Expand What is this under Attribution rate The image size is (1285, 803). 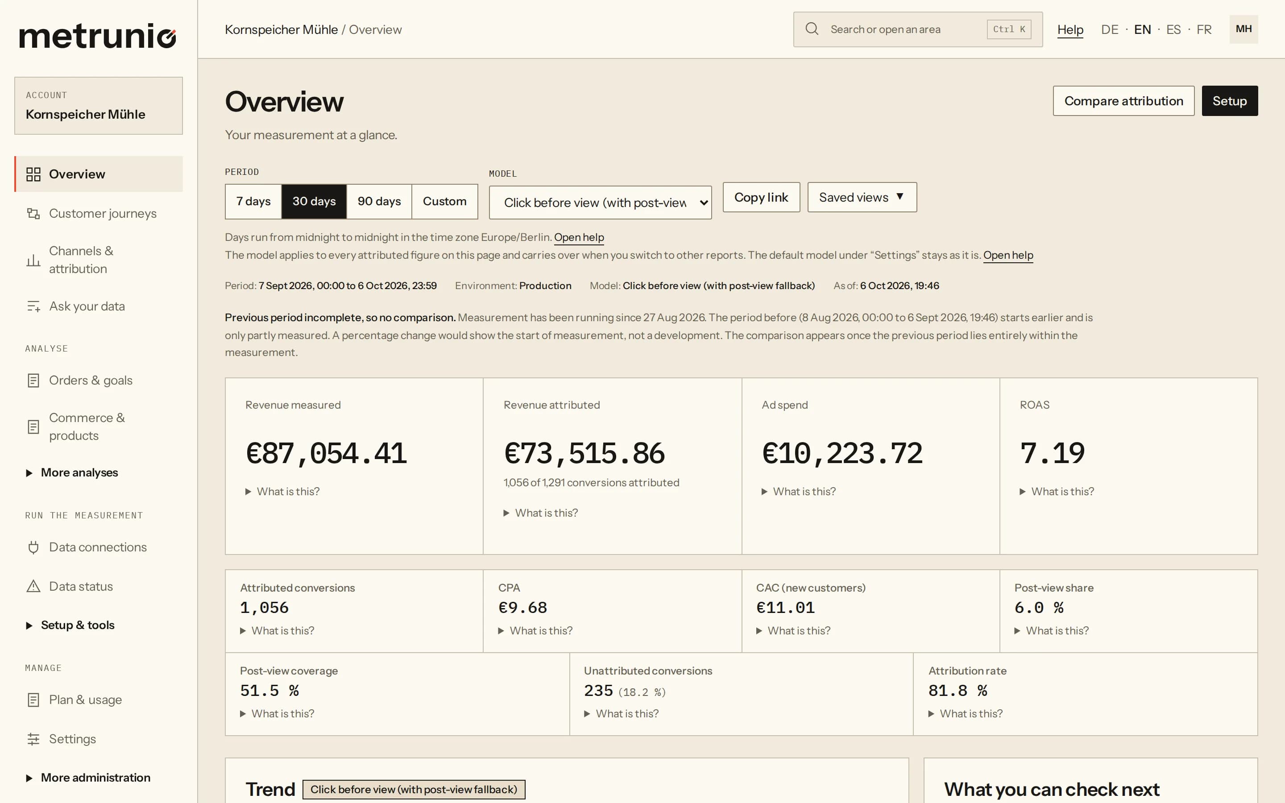tap(966, 714)
